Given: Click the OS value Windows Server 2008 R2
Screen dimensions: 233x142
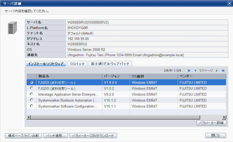Looking at the screenshot, I should (x=86, y=49).
